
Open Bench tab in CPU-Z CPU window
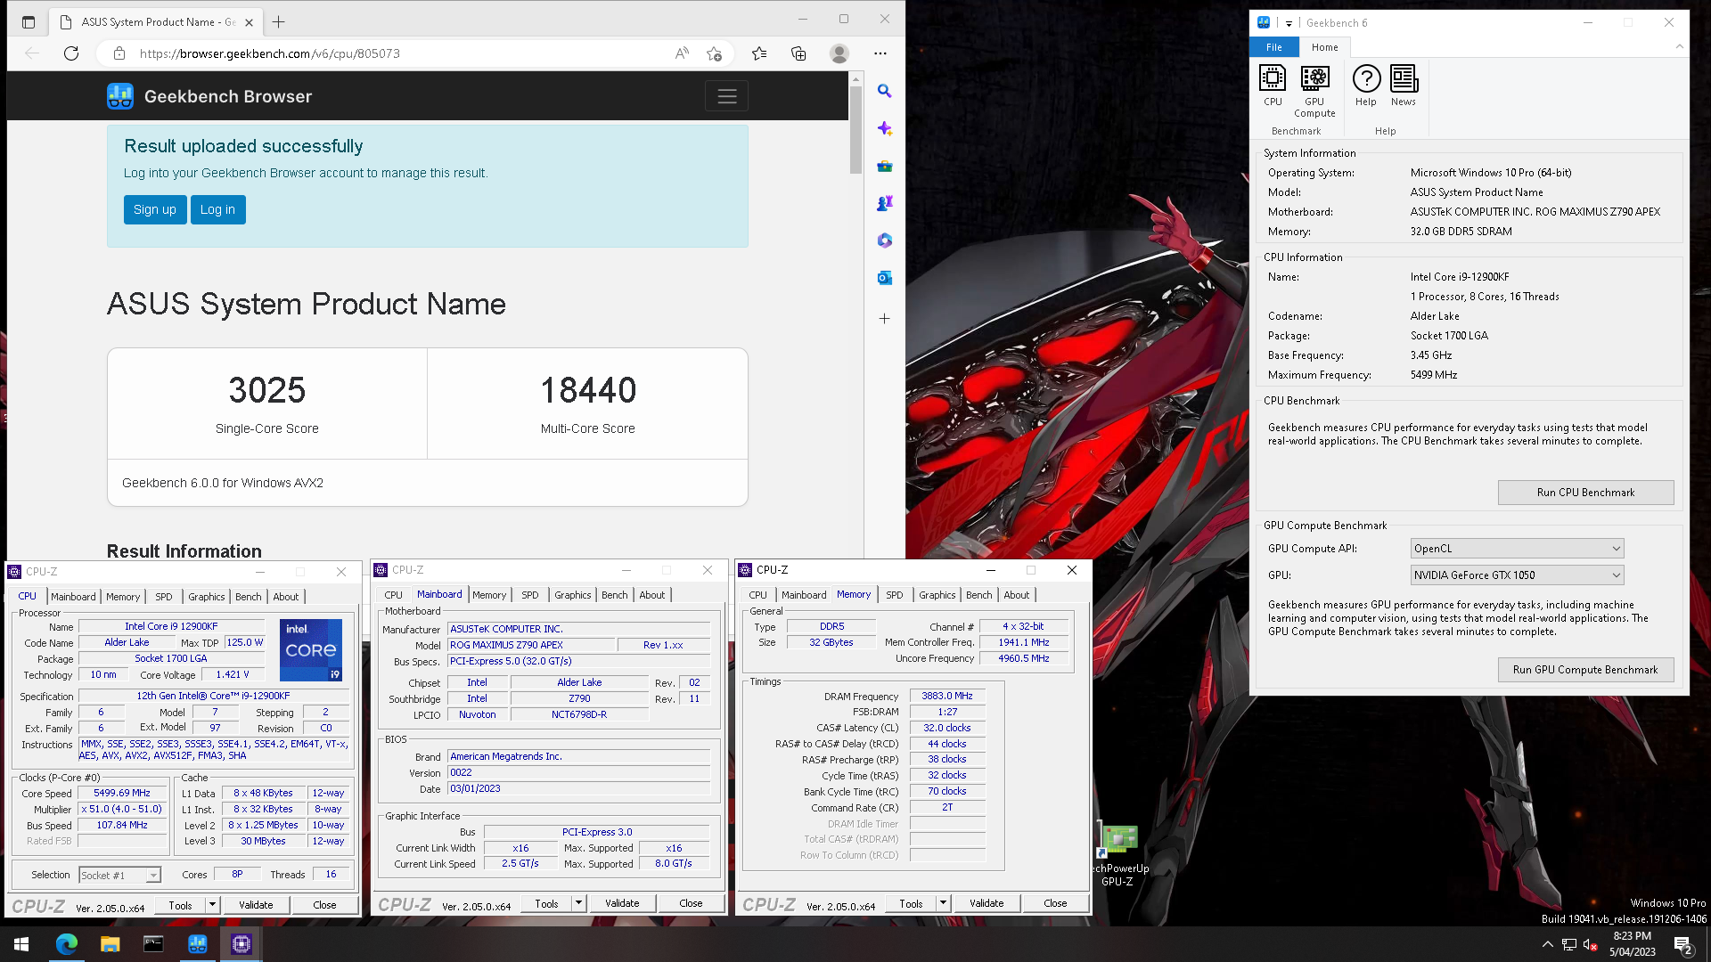tap(249, 597)
